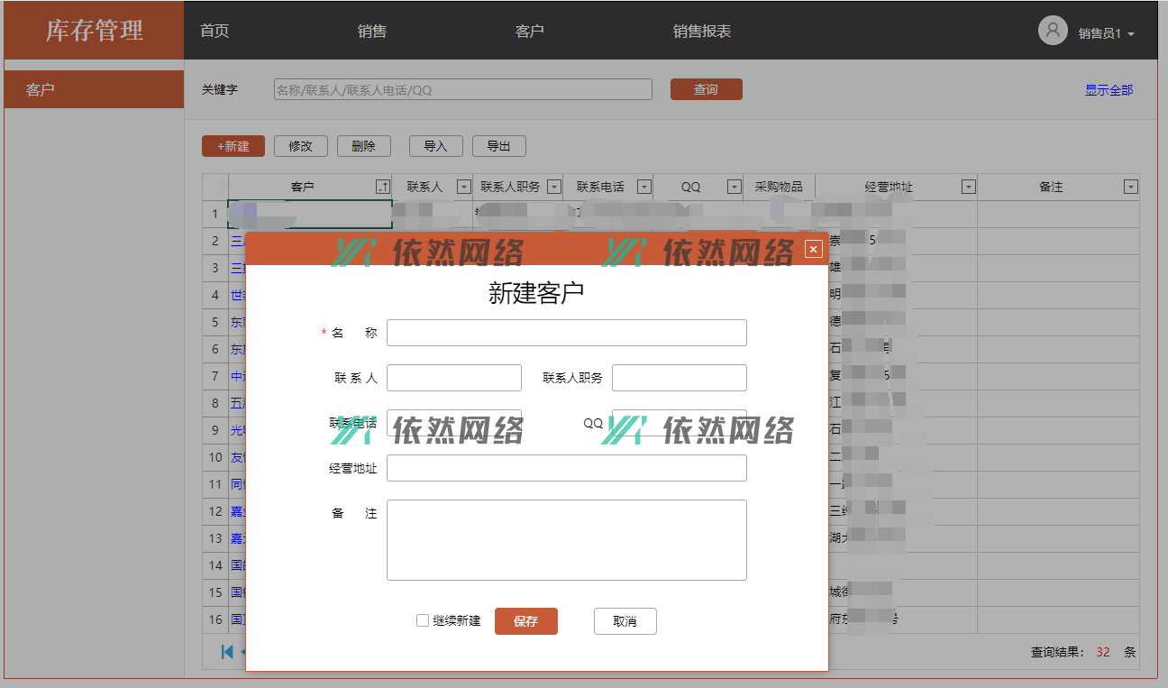Select 客户 in the left sidebar

94,89
